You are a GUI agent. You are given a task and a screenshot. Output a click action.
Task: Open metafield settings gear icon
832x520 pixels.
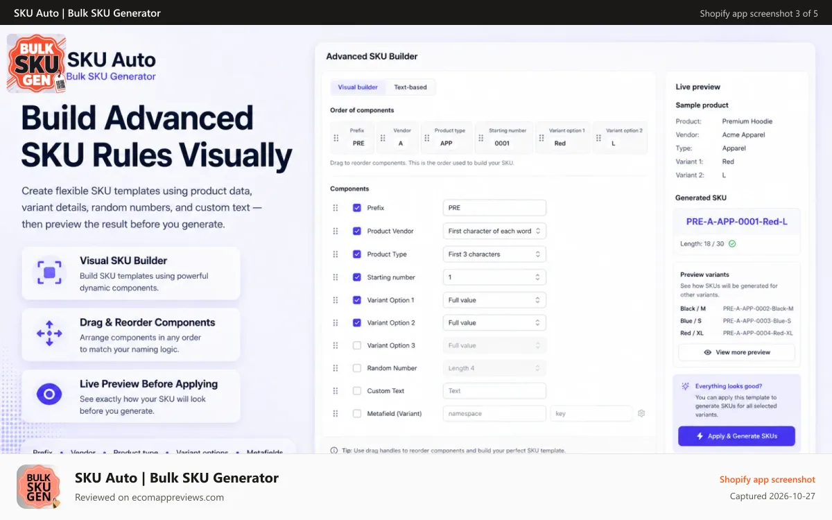(x=641, y=413)
